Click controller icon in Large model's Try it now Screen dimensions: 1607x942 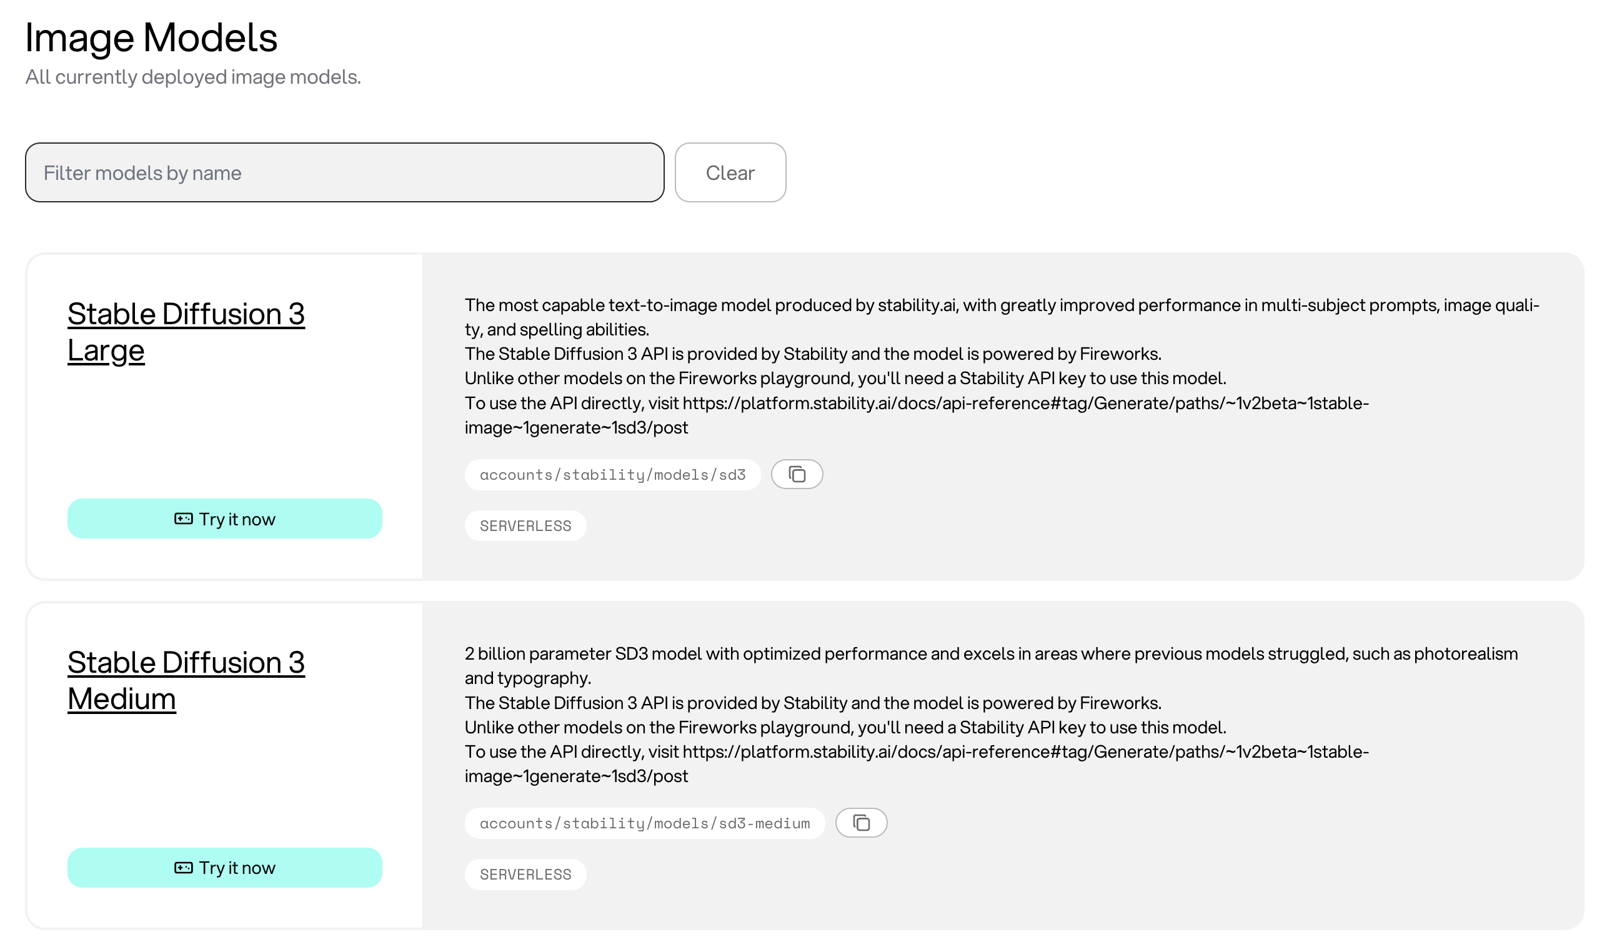click(184, 519)
